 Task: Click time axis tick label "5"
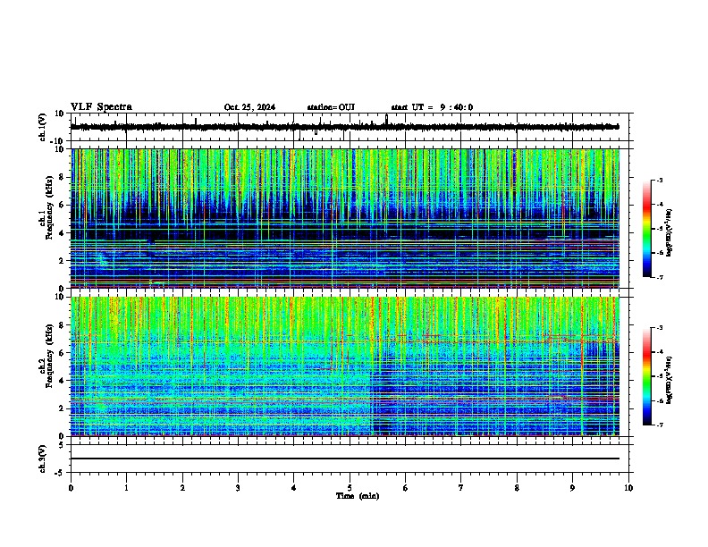350,488
